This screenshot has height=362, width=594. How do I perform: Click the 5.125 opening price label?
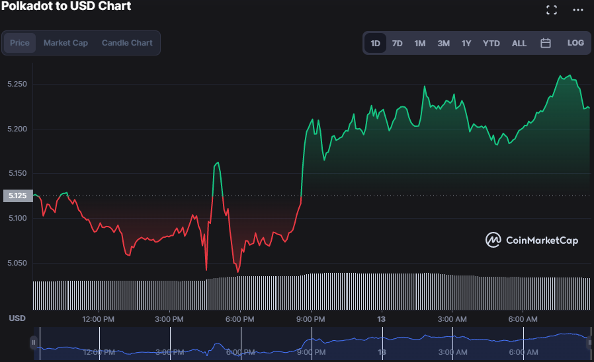17,196
